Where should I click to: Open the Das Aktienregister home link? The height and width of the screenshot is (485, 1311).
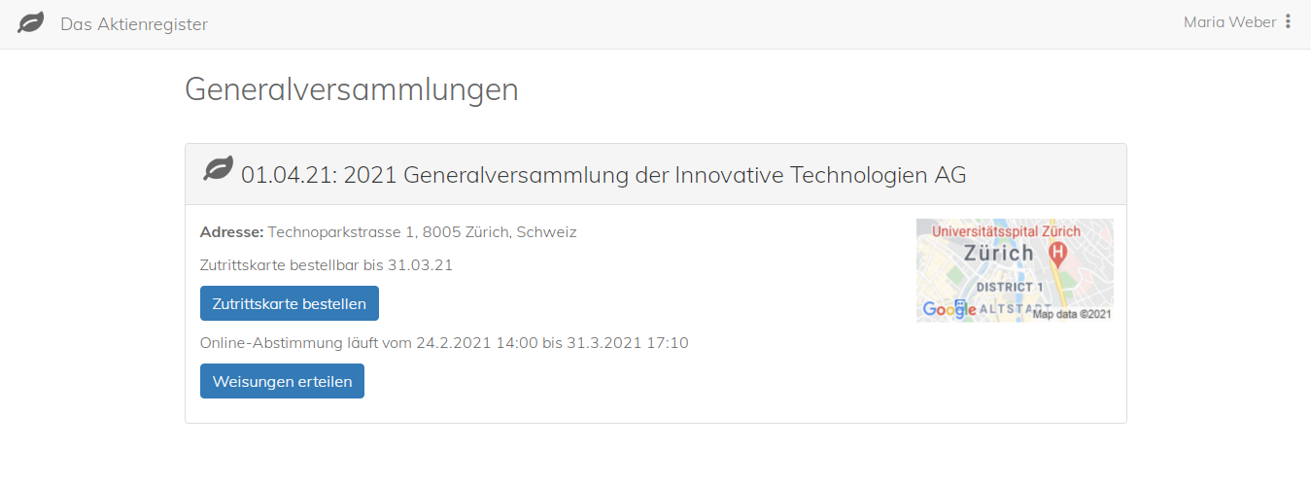[134, 24]
